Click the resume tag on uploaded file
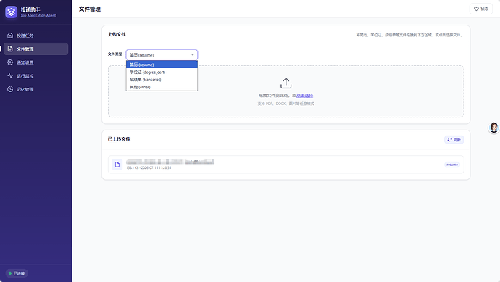Screen dimensions: 500x282 coord(452,165)
